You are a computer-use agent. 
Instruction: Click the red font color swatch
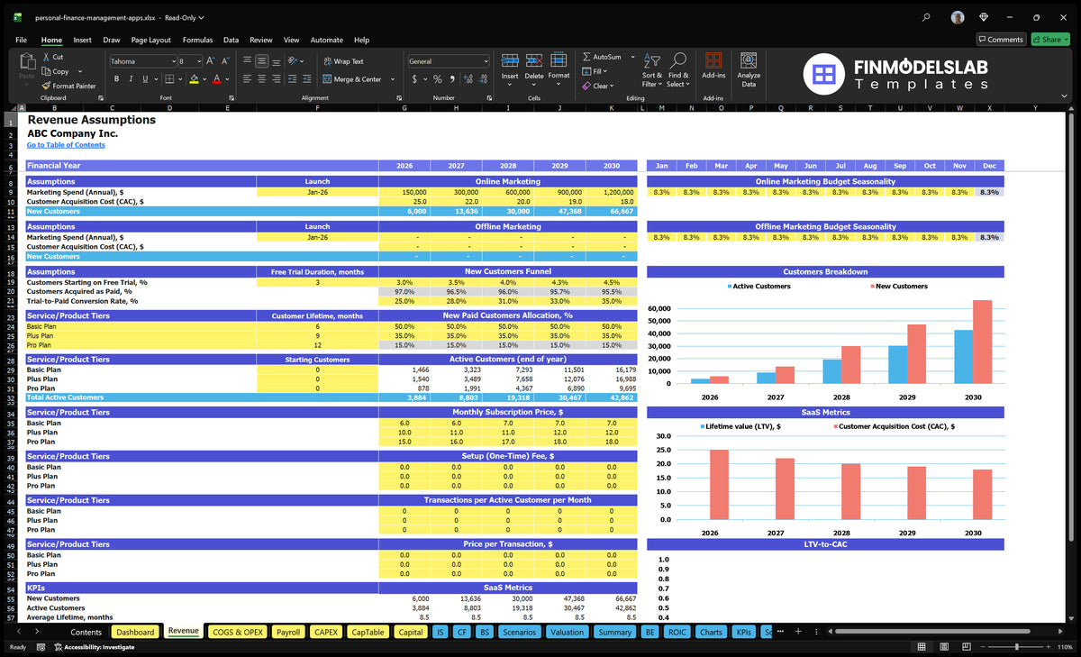[216, 79]
